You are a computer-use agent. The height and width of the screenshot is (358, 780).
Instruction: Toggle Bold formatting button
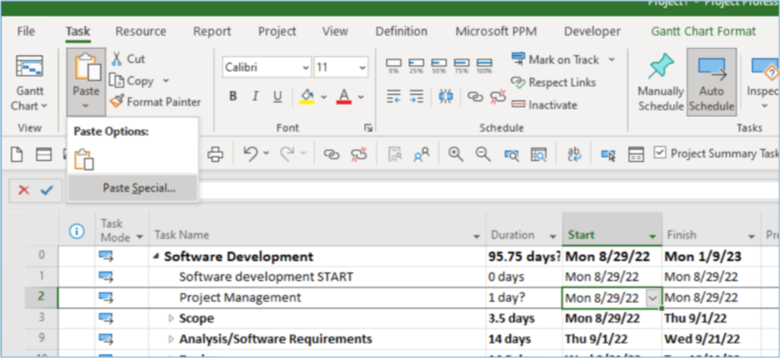point(233,96)
